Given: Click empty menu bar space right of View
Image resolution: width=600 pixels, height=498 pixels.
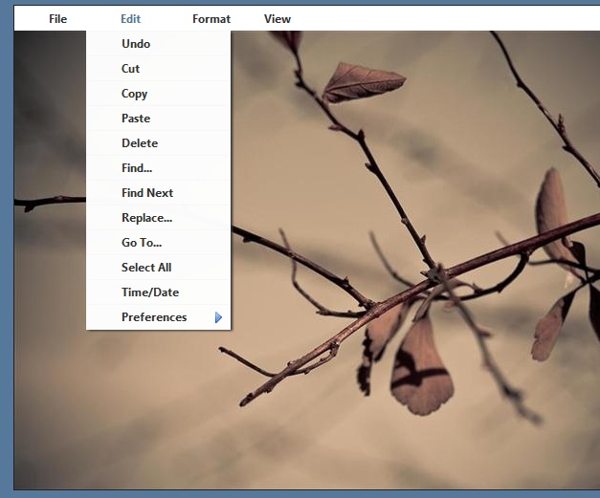Looking at the screenshot, I should coord(440,18).
